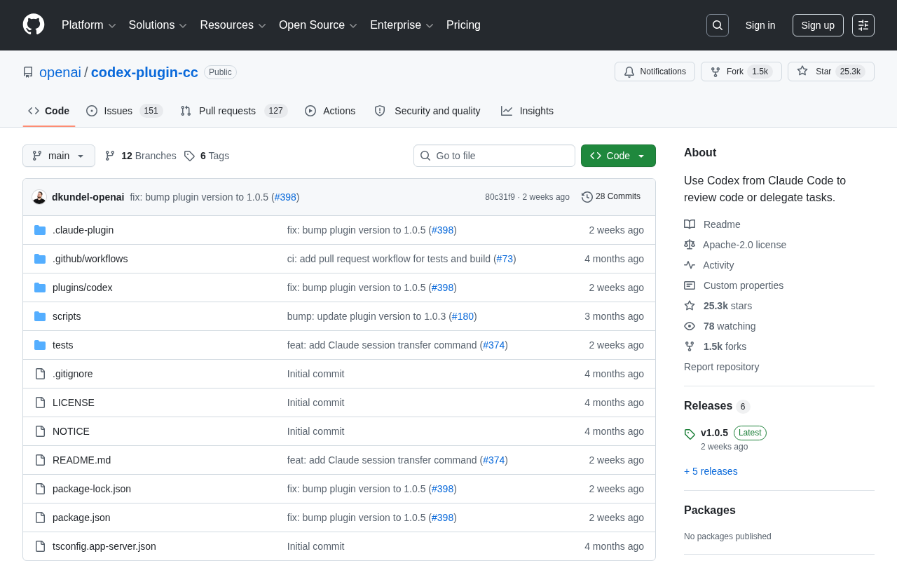Open the main branch selector dropdown
This screenshot has height=561, width=897.
[x=59, y=156]
